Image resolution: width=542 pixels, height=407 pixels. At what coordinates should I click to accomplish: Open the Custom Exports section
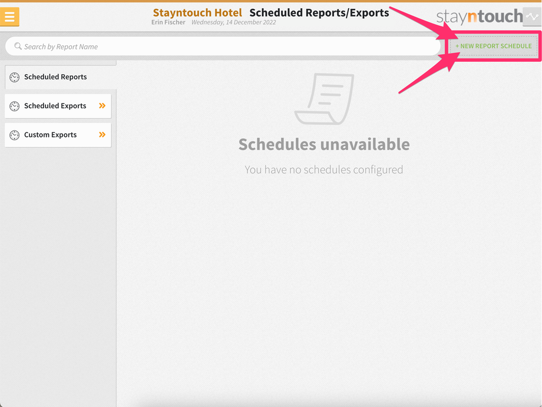point(58,135)
